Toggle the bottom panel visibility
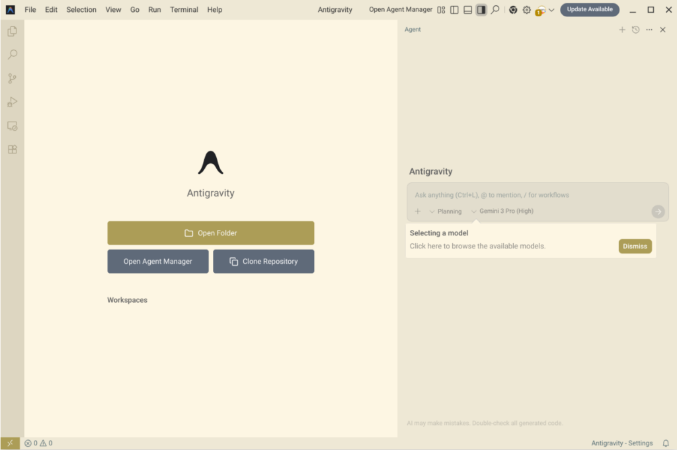 point(467,10)
